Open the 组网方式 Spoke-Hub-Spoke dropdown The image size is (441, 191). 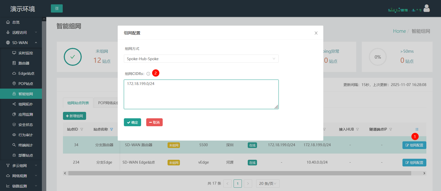click(x=201, y=59)
